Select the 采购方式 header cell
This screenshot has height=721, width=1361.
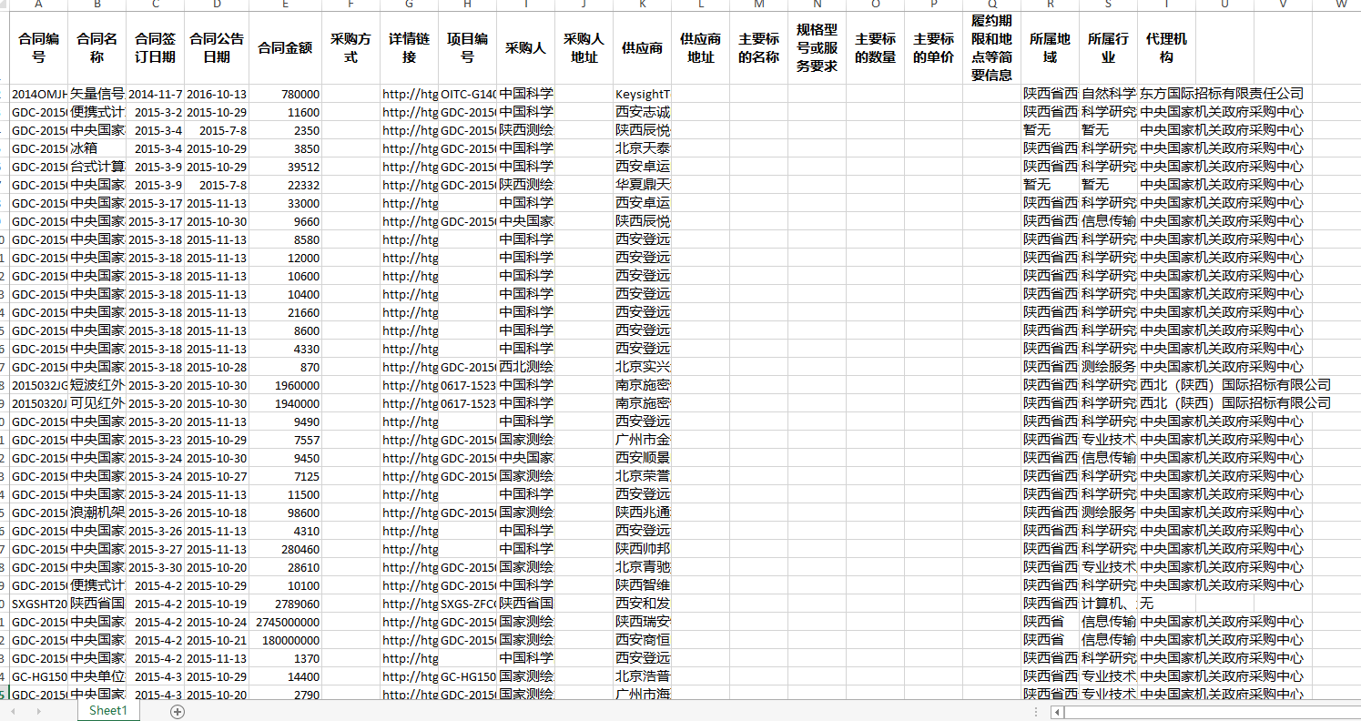pyautogui.click(x=350, y=48)
